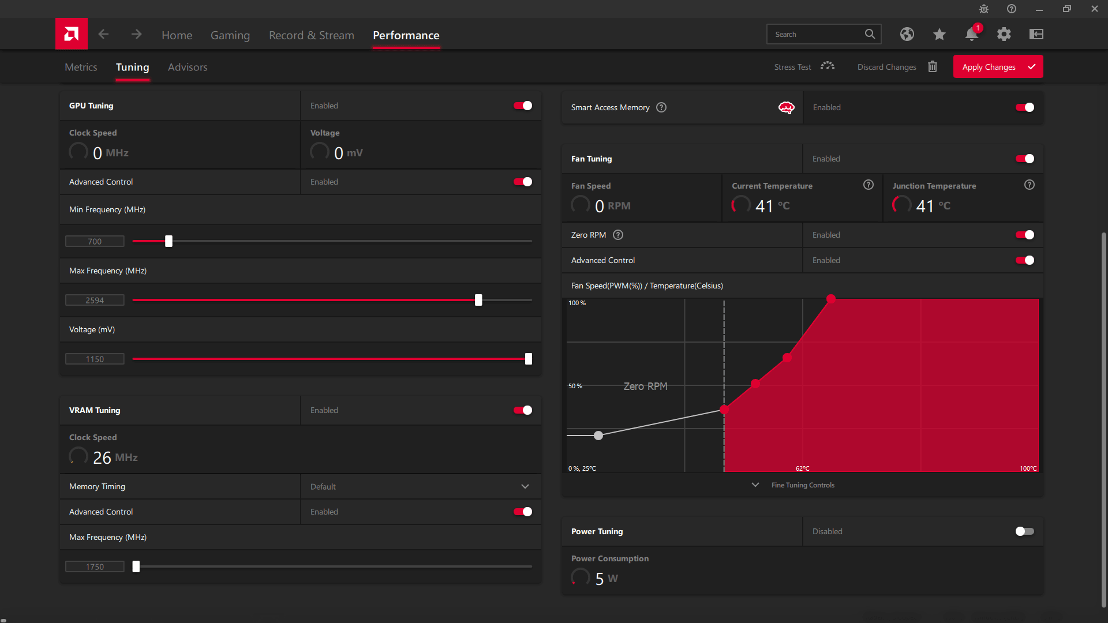Click Max Frequency value box 2594
This screenshot has width=1108, height=623.
pos(95,300)
